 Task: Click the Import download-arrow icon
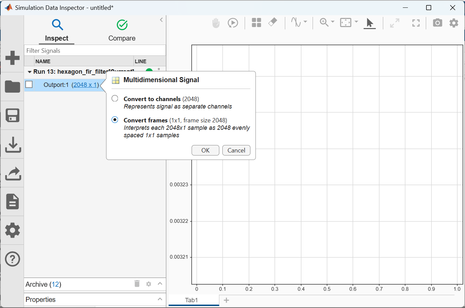tap(13, 144)
